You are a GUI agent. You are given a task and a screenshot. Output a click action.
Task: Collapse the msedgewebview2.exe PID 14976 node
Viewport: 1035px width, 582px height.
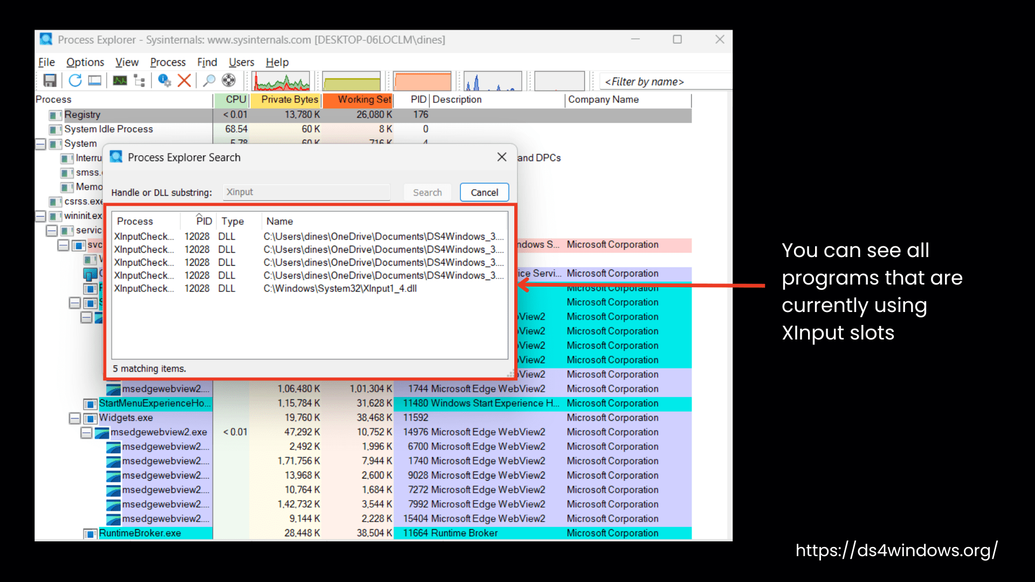pyautogui.click(x=86, y=433)
